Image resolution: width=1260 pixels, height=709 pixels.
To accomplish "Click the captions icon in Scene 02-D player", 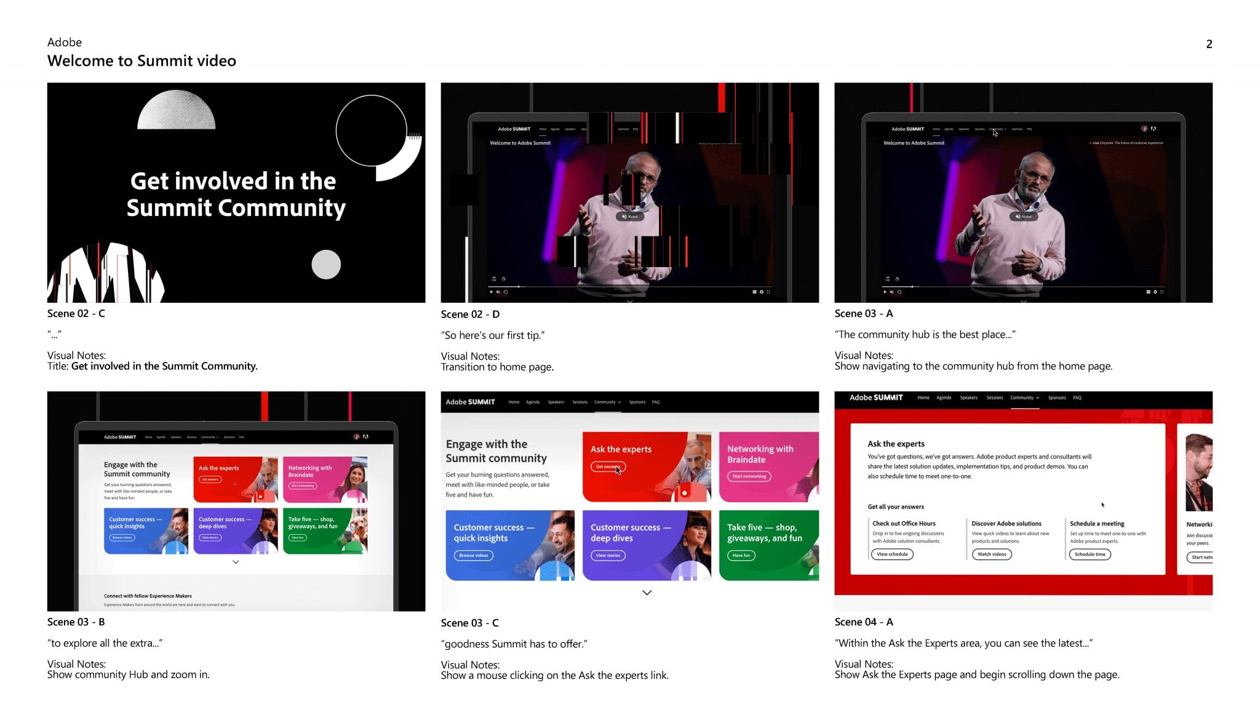I will [754, 292].
